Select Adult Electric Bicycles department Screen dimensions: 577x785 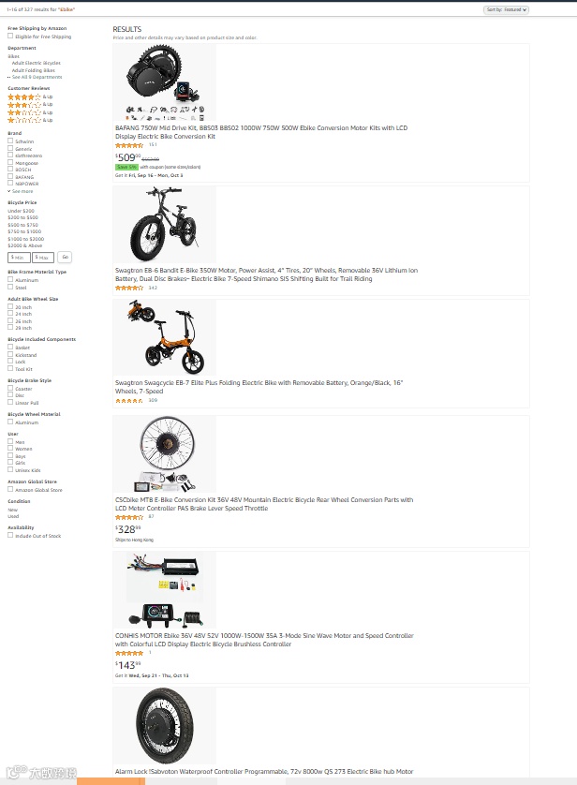[x=36, y=63]
